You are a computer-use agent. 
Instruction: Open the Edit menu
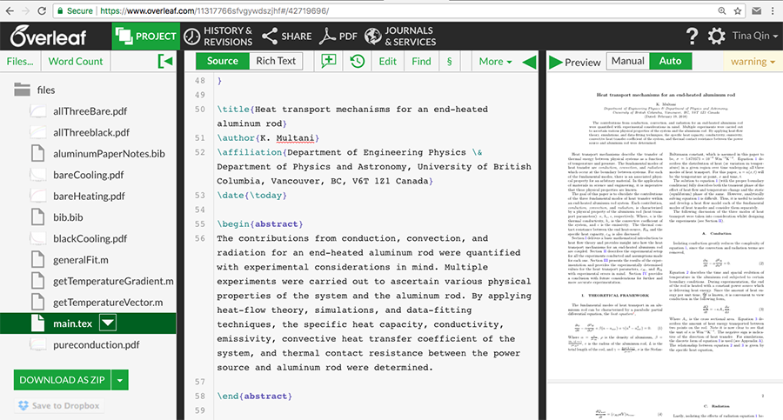pos(387,61)
